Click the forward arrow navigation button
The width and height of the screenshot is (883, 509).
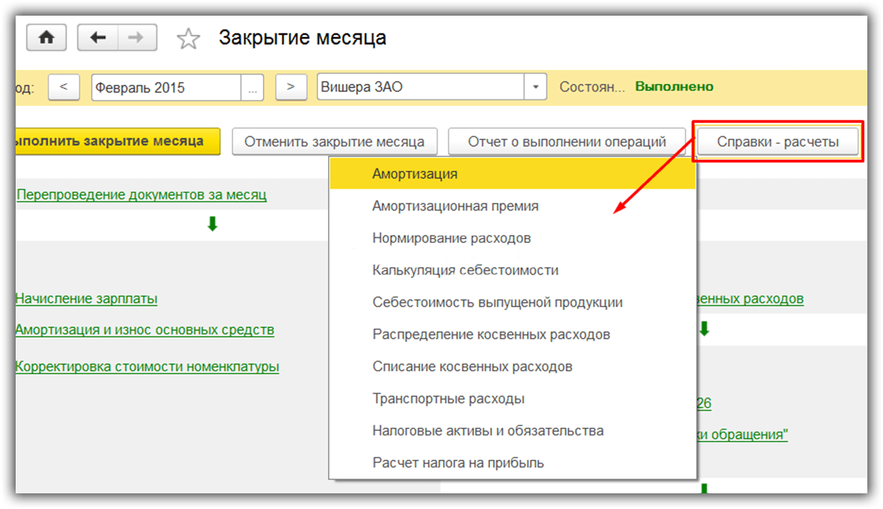coord(136,38)
